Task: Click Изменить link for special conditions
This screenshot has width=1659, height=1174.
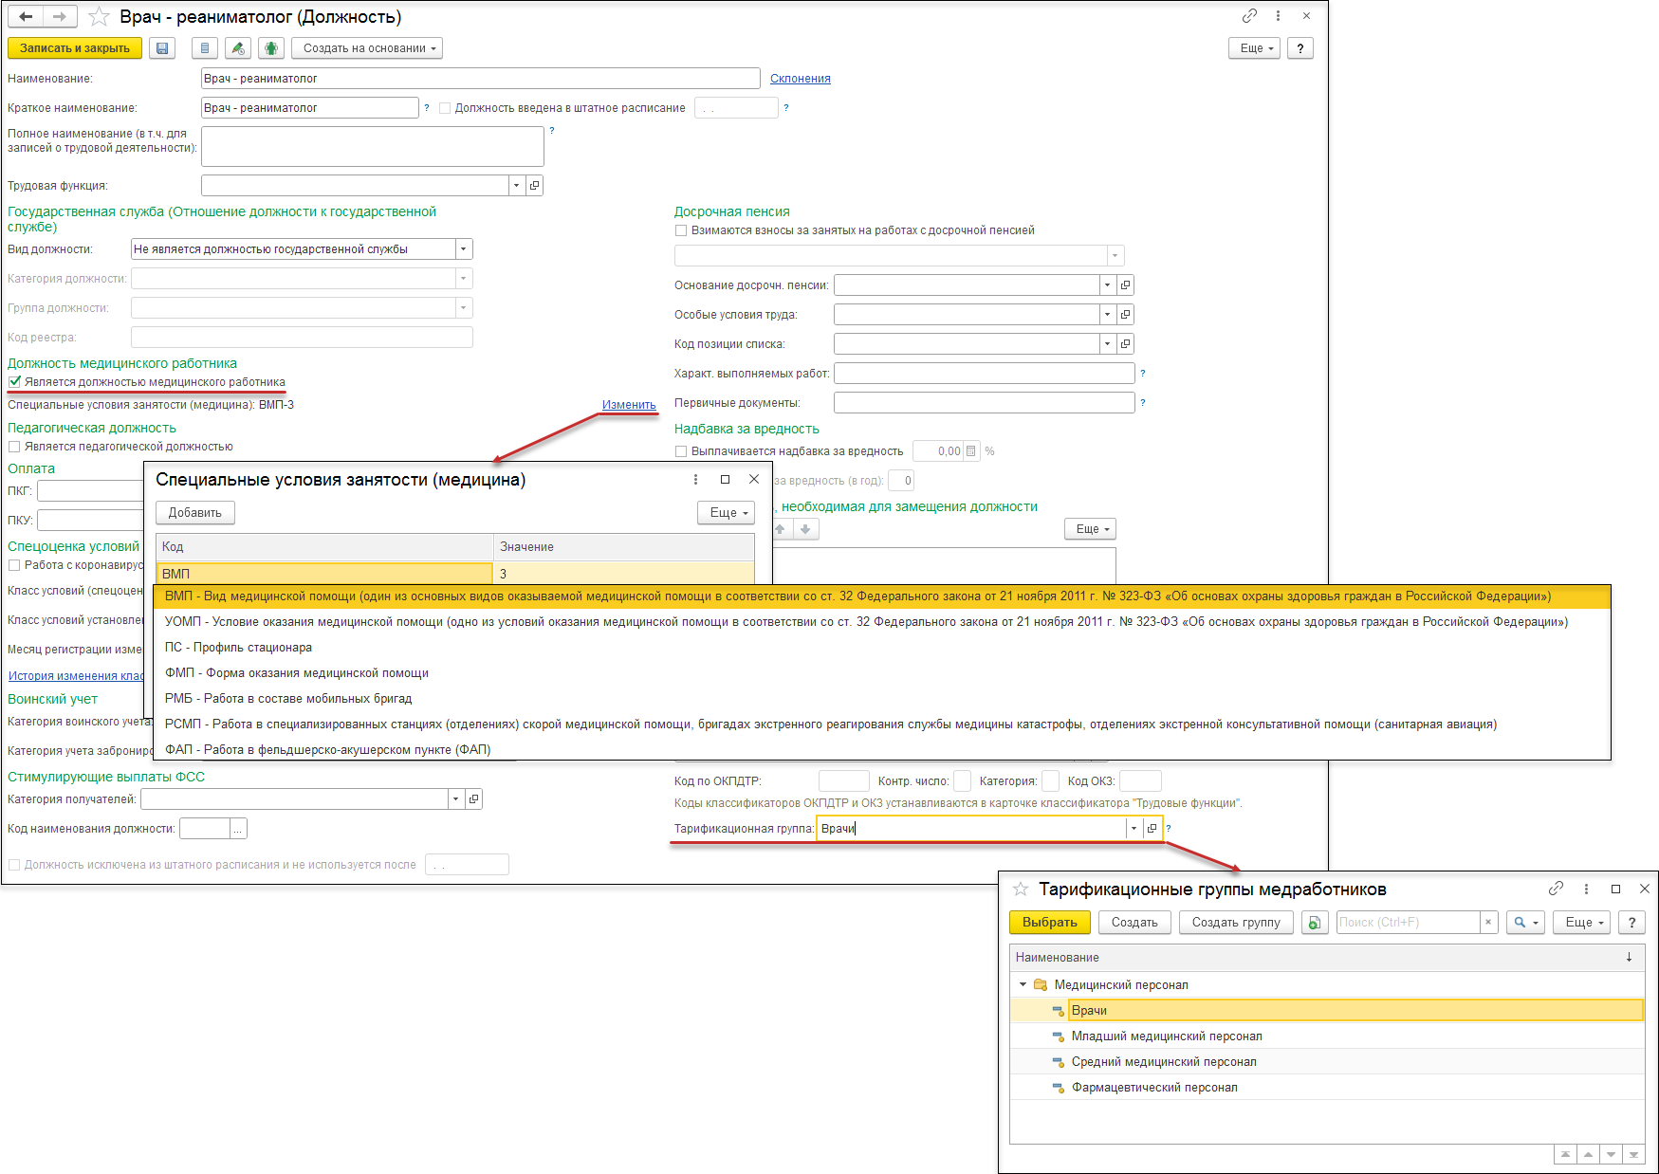Action: pyautogui.click(x=629, y=405)
